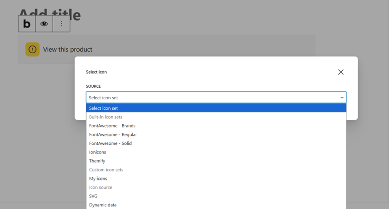
Task: Click the bold 'b' block icon
Action: [x=27, y=24]
